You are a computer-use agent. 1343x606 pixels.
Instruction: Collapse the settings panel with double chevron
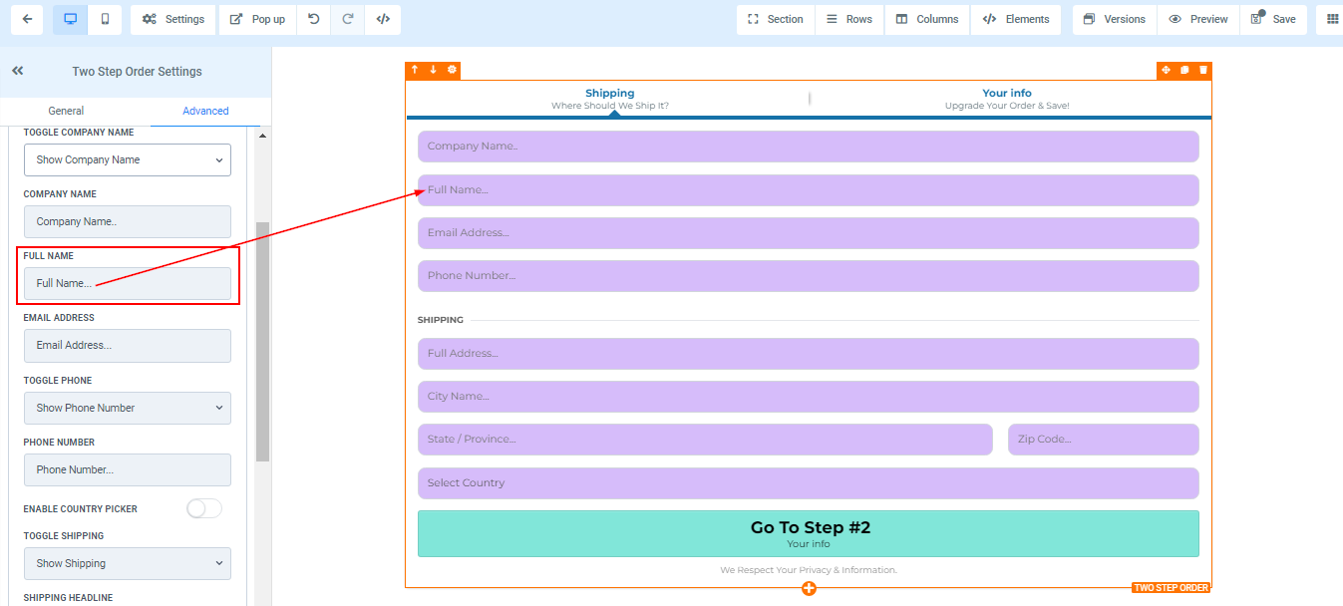(18, 72)
